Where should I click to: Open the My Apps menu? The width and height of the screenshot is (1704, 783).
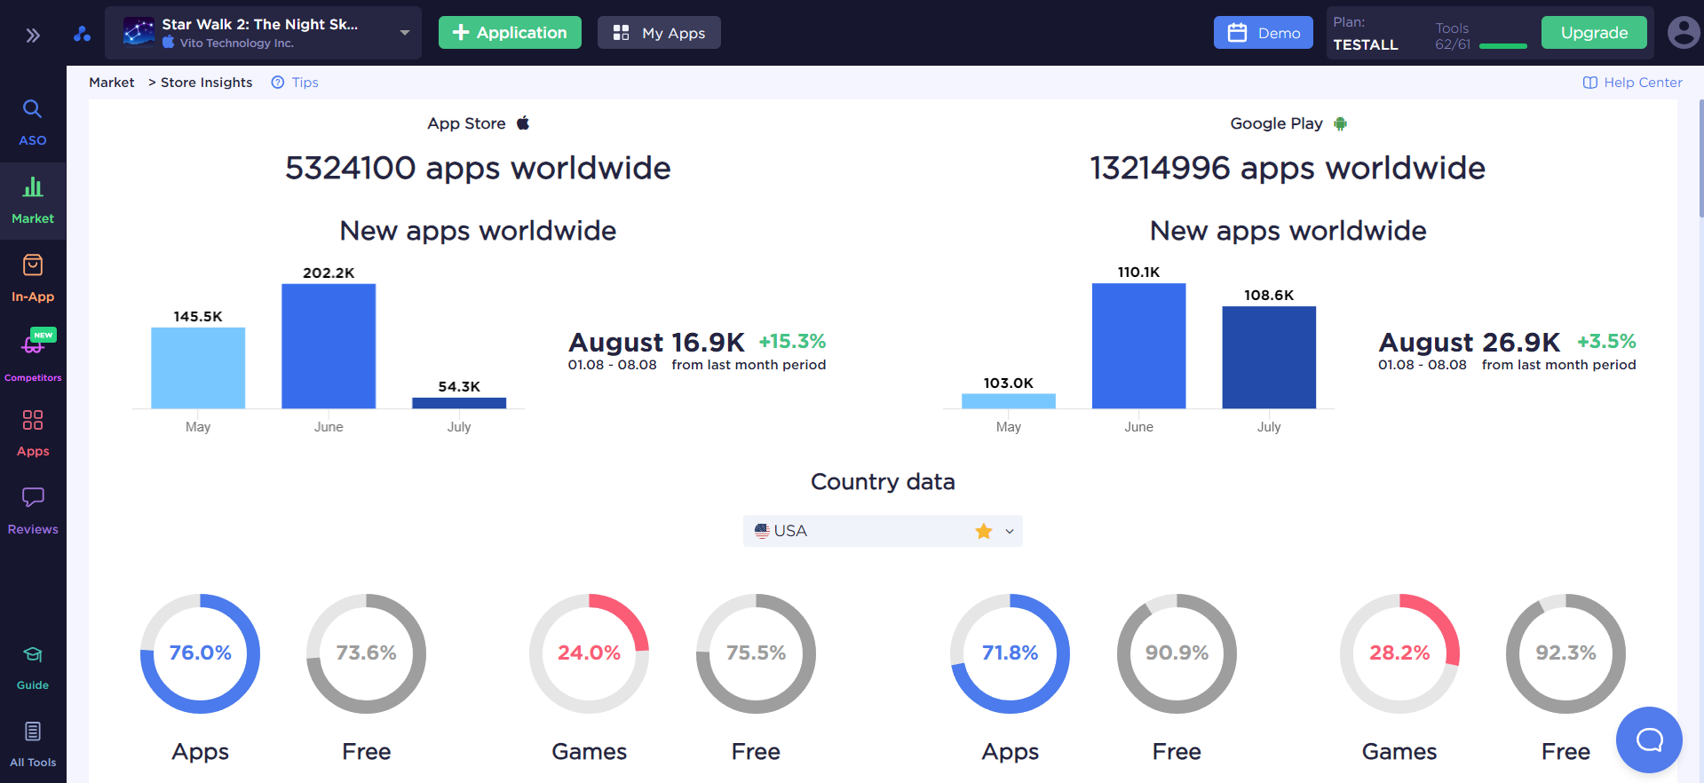pyautogui.click(x=659, y=33)
